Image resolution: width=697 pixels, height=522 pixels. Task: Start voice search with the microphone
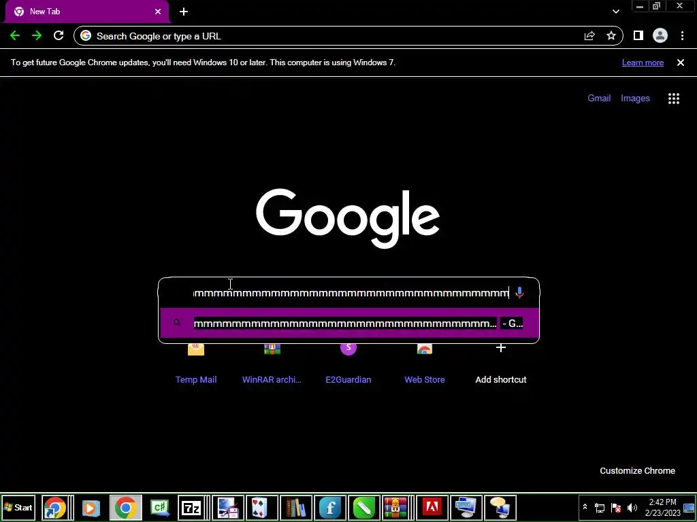tap(519, 293)
